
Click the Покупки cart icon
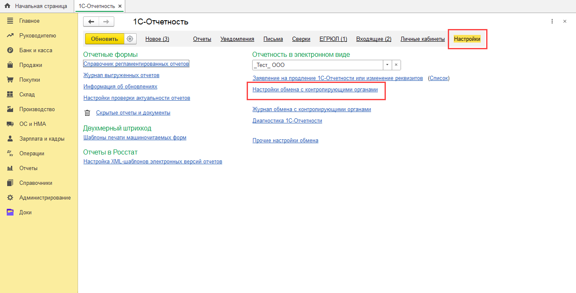pyautogui.click(x=10, y=80)
